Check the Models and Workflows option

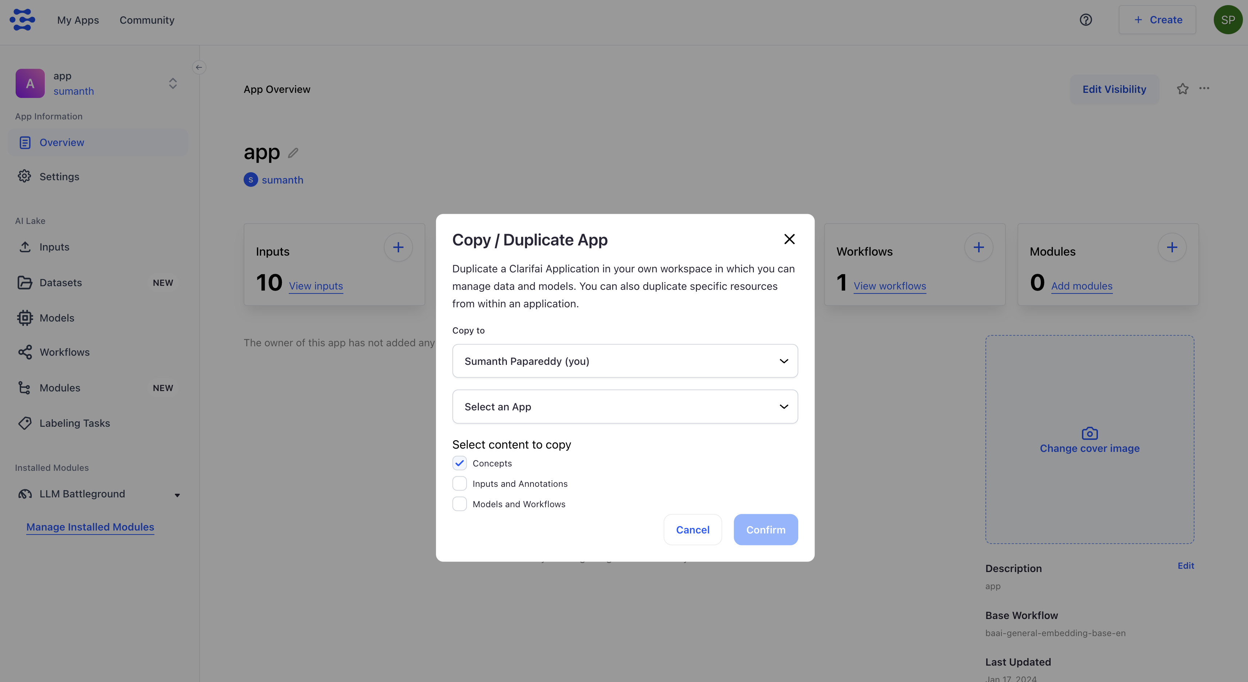[459, 504]
